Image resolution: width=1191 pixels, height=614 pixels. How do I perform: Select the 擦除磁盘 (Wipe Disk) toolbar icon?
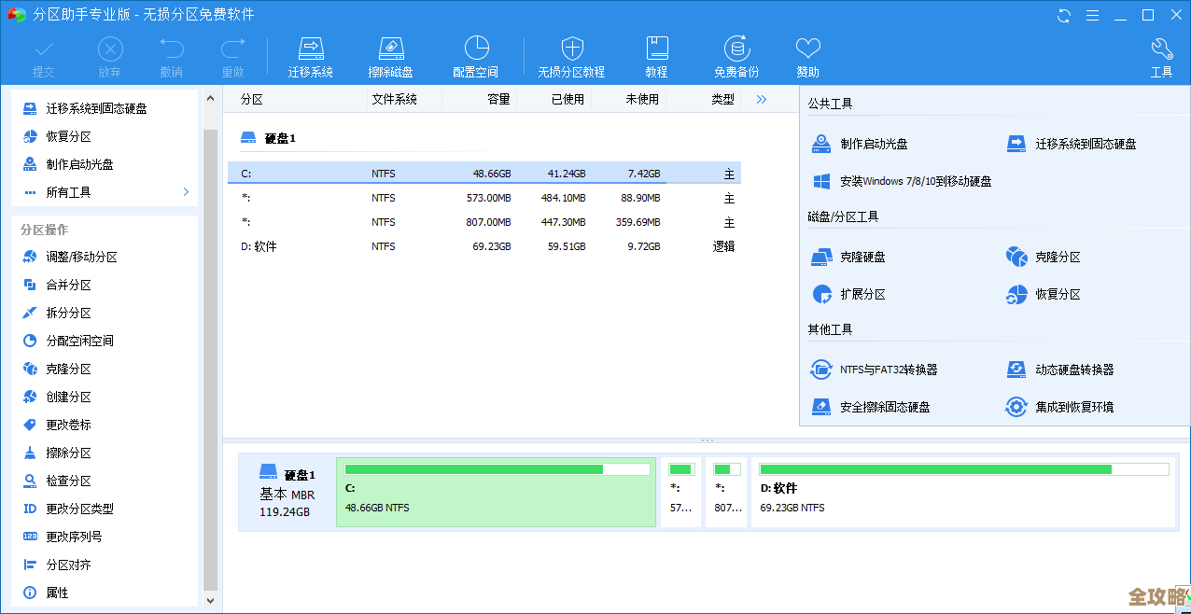pos(391,54)
